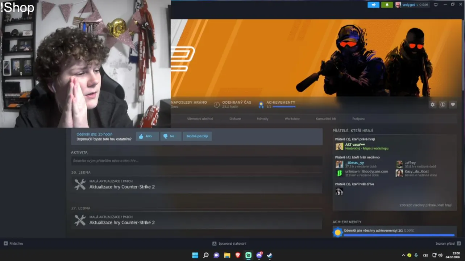Click the green B avatar icon
Viewport: 465px width, 261px height.
pos(339,173)
